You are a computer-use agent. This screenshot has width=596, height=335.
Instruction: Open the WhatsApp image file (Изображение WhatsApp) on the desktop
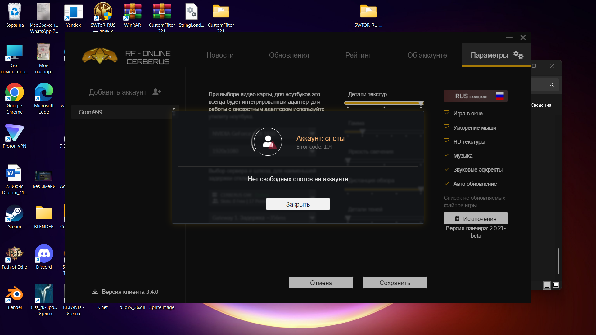(x=44, y=12)
